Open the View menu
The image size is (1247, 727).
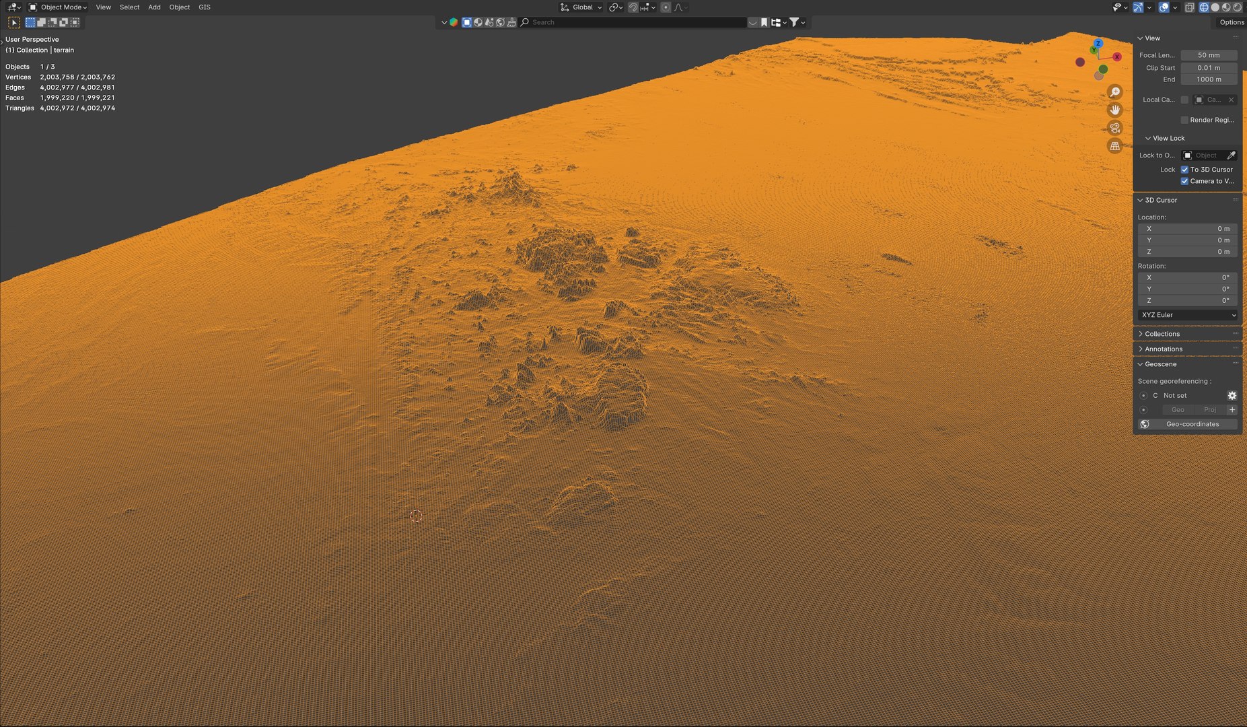[x=103, y=7]
